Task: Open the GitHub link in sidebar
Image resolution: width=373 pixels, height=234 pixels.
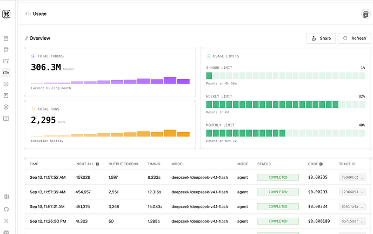Action: coord(6,209)
